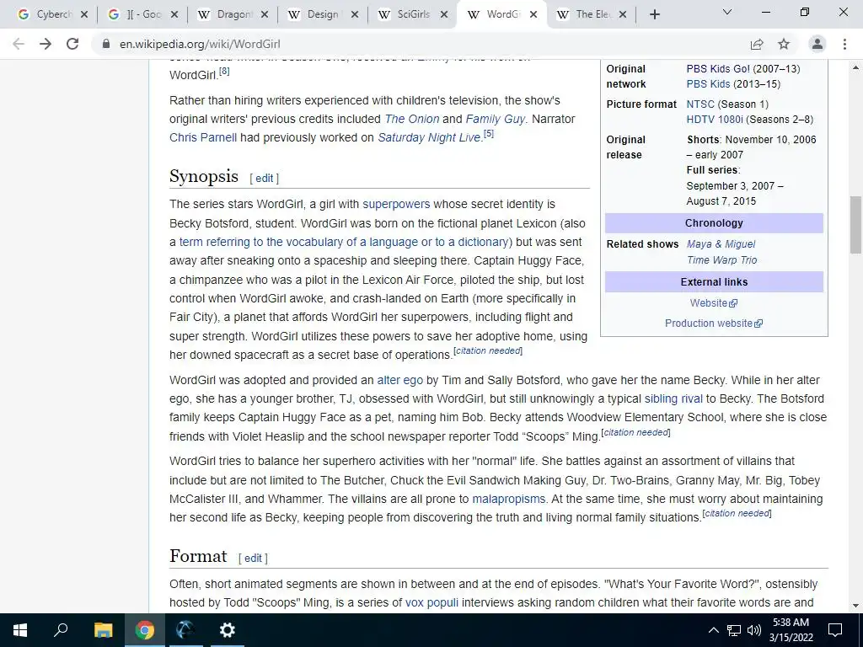Open a new tab with the plus button
Image resolution: width=863 pixels, height=647 pixels.
[x=654, y=15]
